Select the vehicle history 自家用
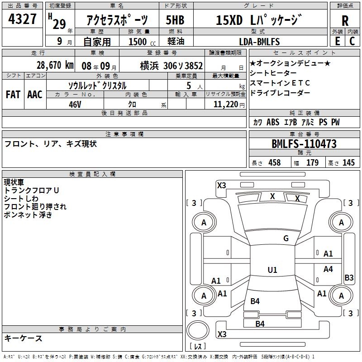 [x=97, y=42]
